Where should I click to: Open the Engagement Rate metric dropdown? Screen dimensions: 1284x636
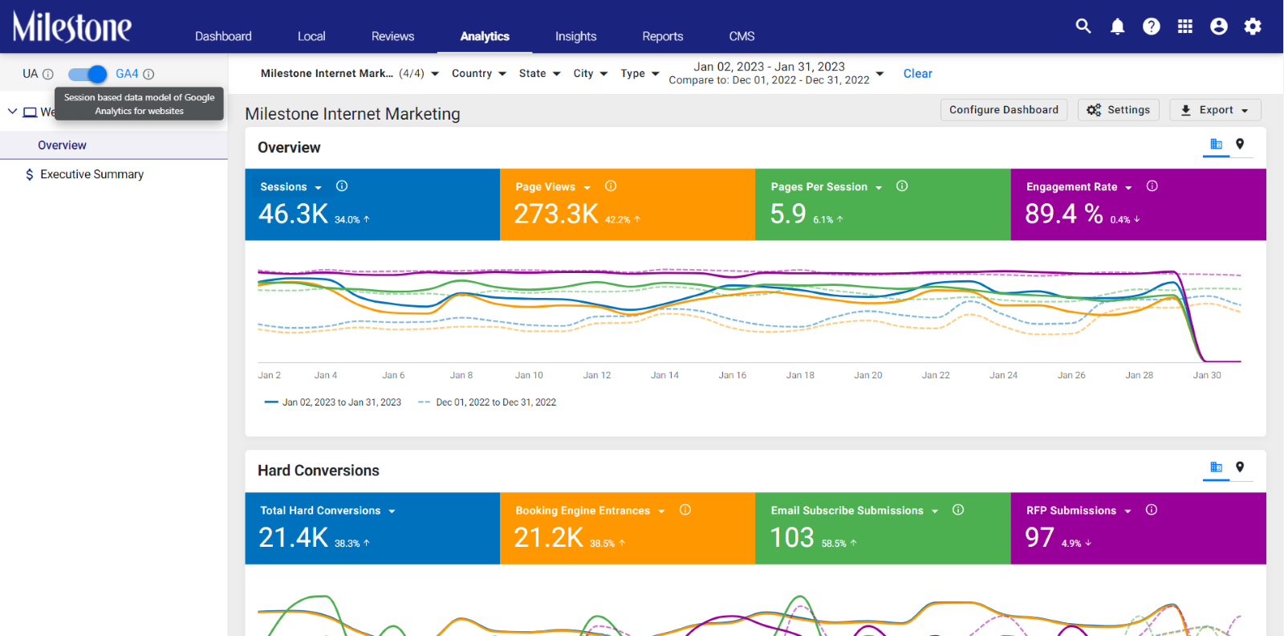tap(1129, 188)
